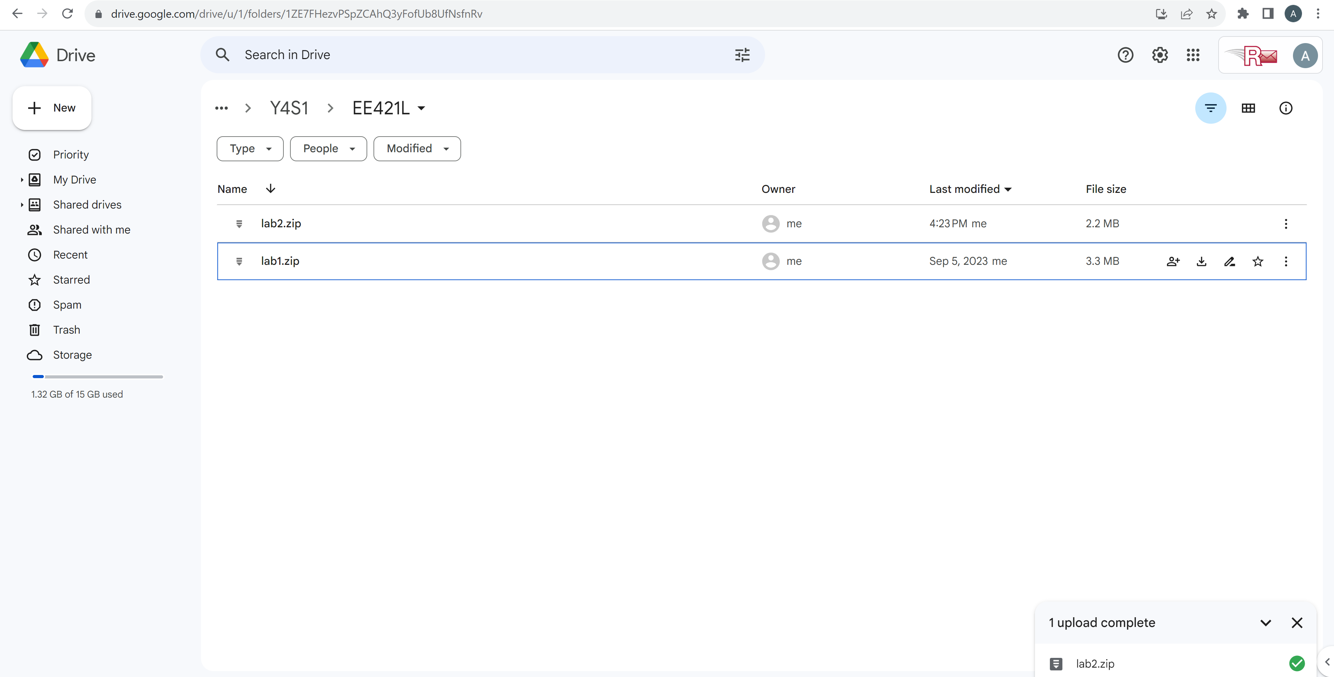Switch to the grid layout view
Screen dimensions: 1334x677
coord(1248,108)
